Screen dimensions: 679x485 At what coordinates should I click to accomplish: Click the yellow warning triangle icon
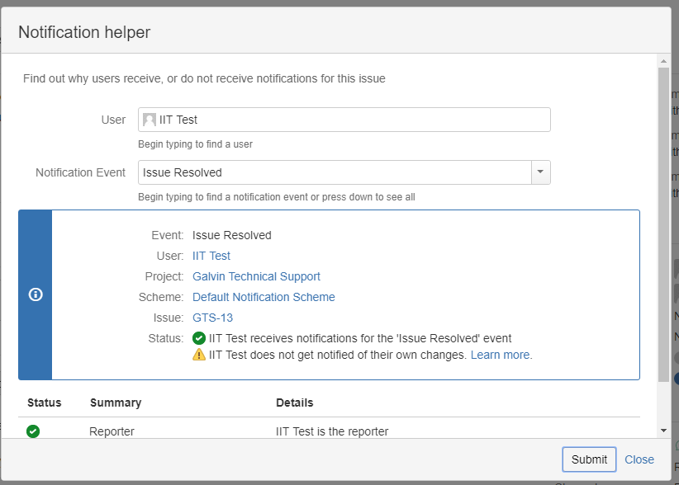click(x=199, y=355)
